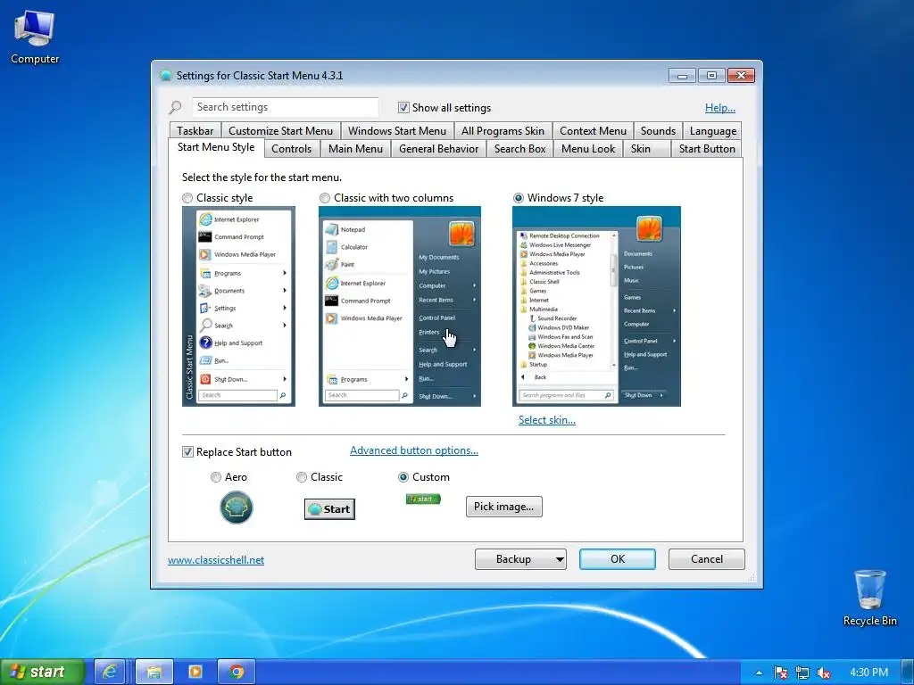This screenshot has height=685, width=914.
Task: Open the Start Button tab
Action: (x=707, y=149)
